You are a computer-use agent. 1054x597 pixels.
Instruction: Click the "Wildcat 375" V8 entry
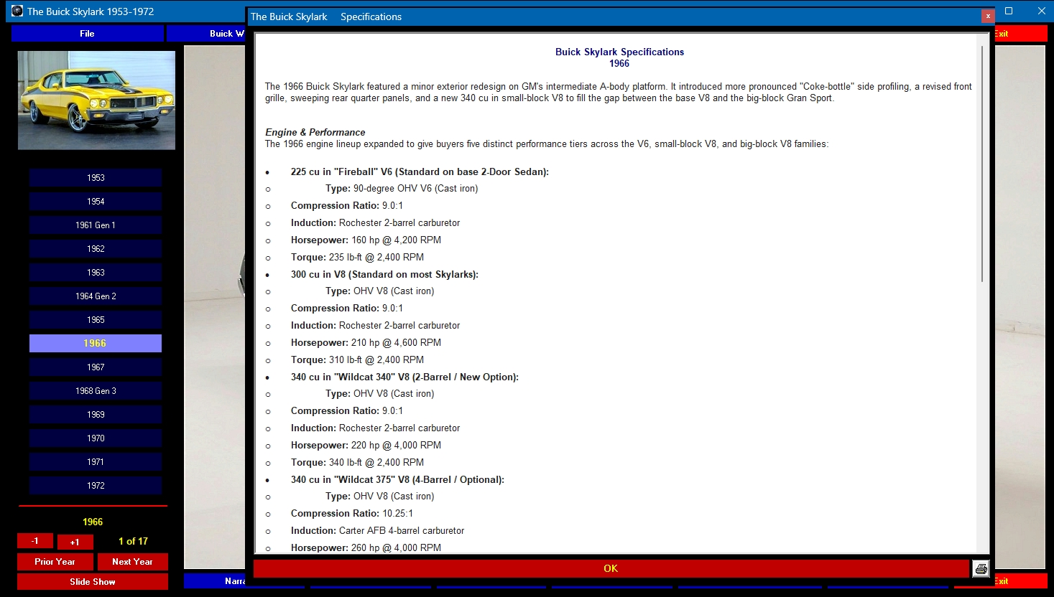[x=397, y=479]
